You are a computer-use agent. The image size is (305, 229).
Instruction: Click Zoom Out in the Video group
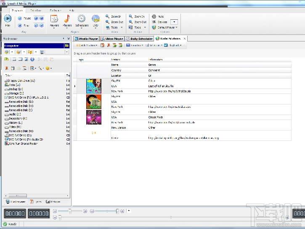point(114,22)
